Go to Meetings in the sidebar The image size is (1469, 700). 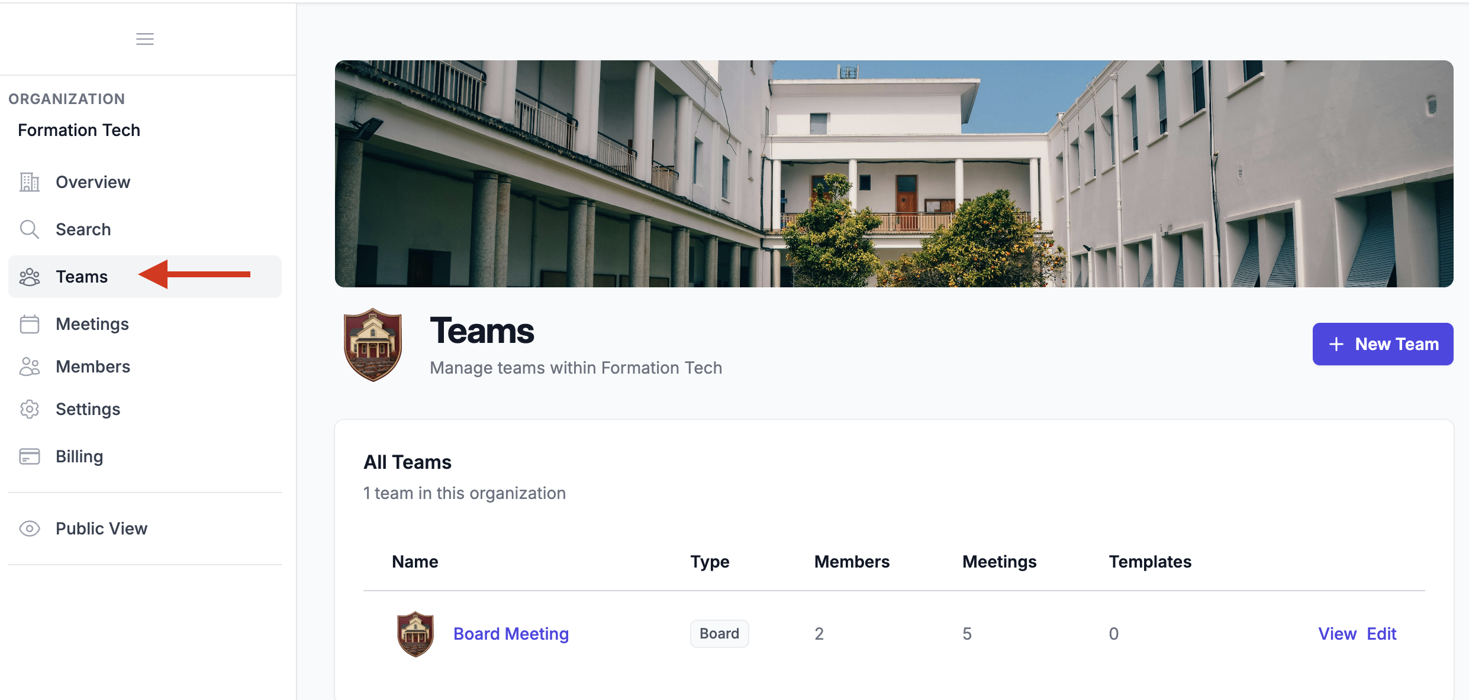click(145, 324)
